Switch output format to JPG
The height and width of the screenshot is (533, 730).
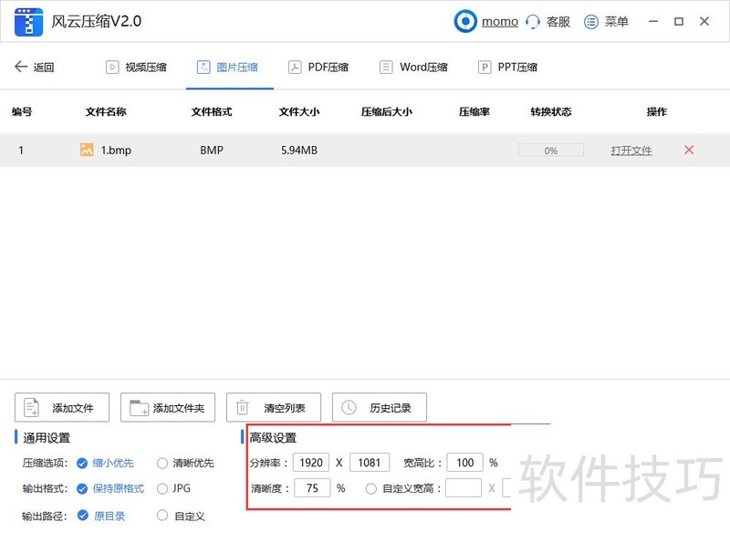(x=161, y=488)
